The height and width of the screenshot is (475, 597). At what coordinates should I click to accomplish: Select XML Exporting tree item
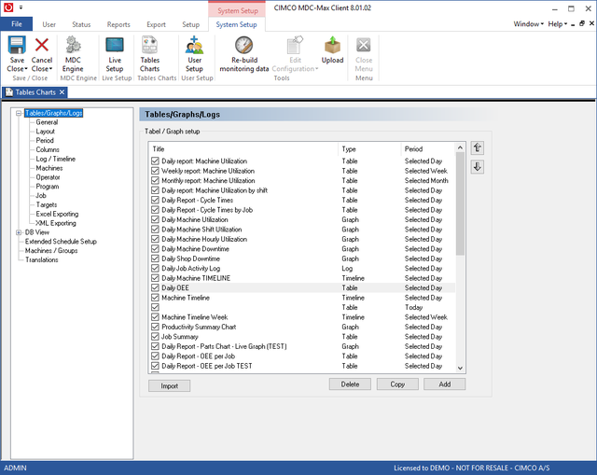pos(56,223)
